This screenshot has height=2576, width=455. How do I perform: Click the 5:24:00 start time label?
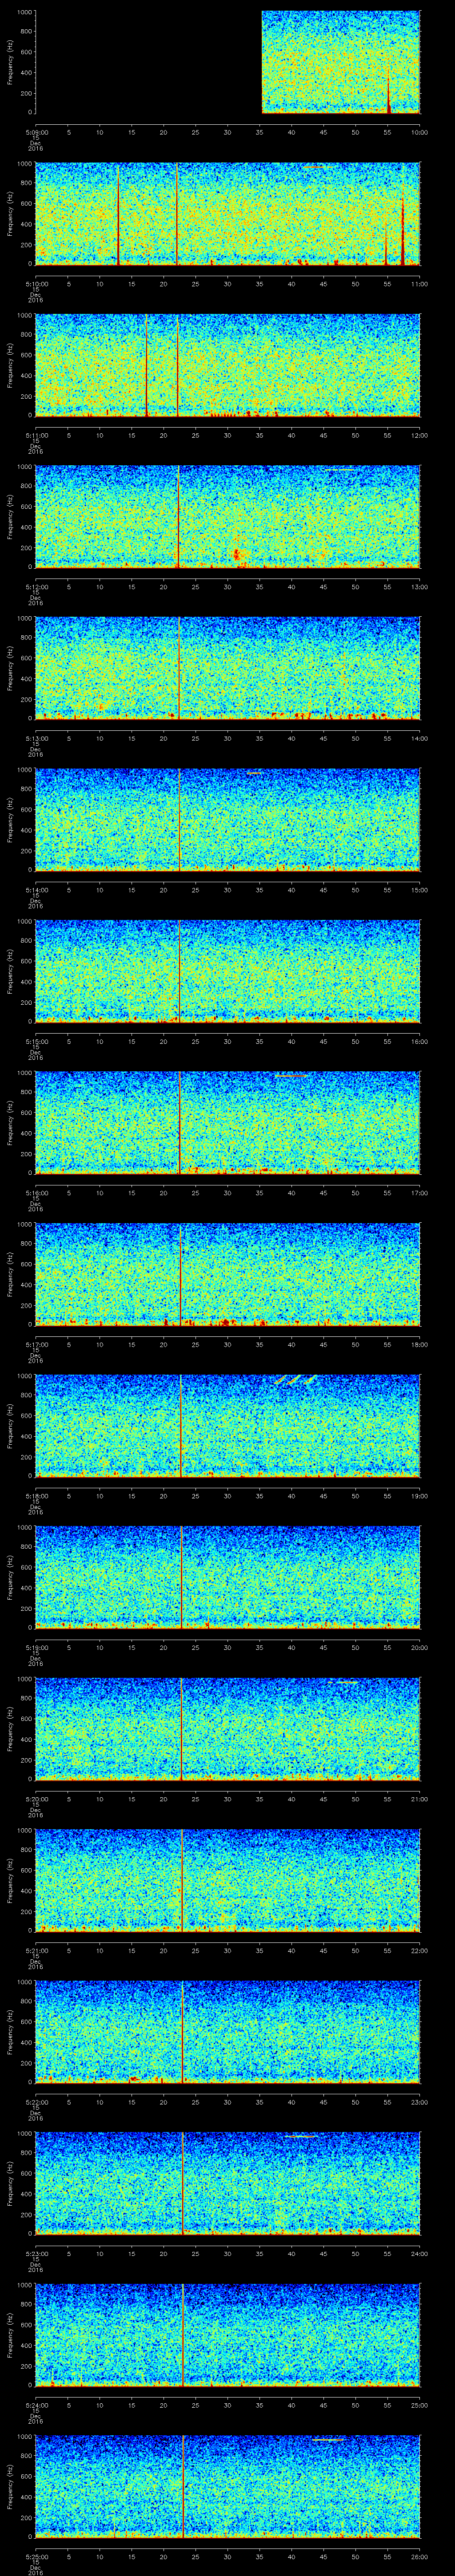(x=36, y=2404)
